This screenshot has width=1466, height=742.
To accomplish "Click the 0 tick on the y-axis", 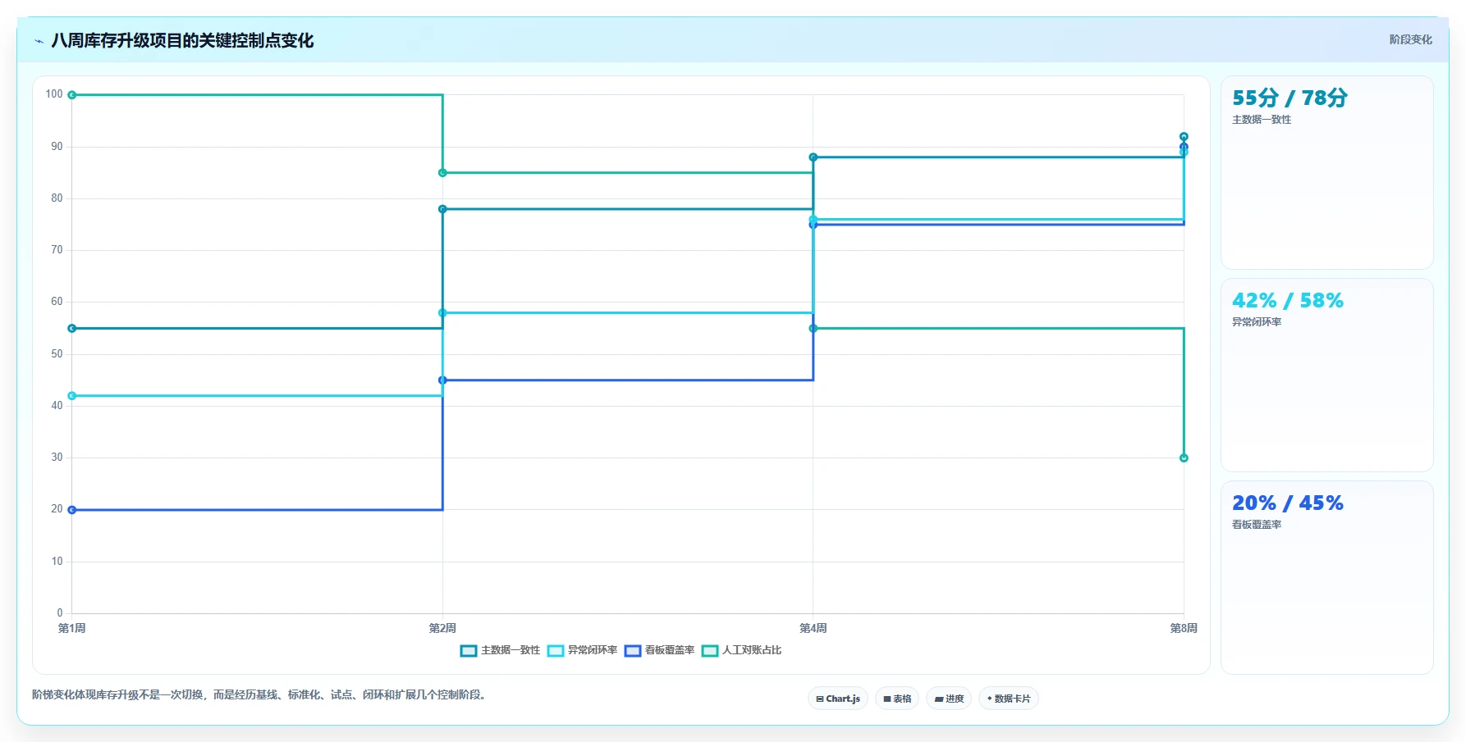I will (x=60, y=613).
